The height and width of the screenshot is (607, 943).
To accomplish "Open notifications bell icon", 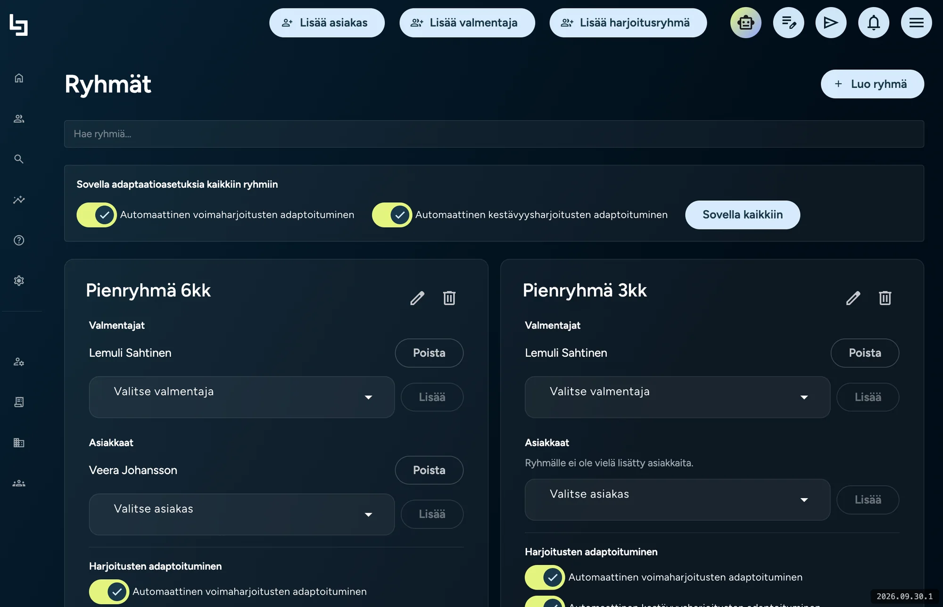I will pyautogui.click(x=874, y=23).
